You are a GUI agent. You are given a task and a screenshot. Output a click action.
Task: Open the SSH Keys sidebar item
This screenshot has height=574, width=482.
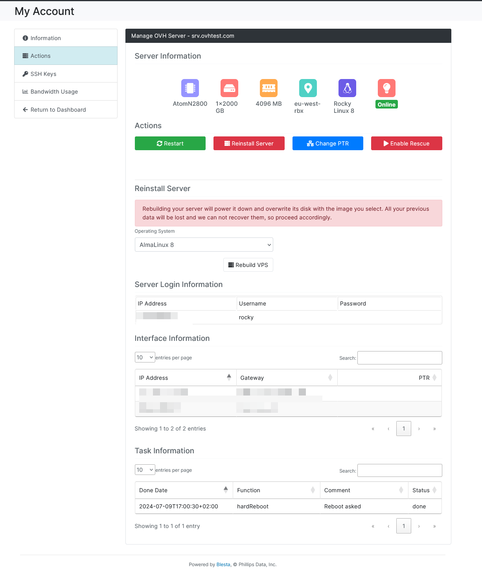tap(66, 74)
